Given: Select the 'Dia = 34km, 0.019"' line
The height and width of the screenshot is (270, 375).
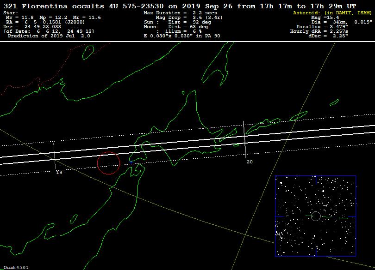Looking at the screenshot, I should point(342,22).
